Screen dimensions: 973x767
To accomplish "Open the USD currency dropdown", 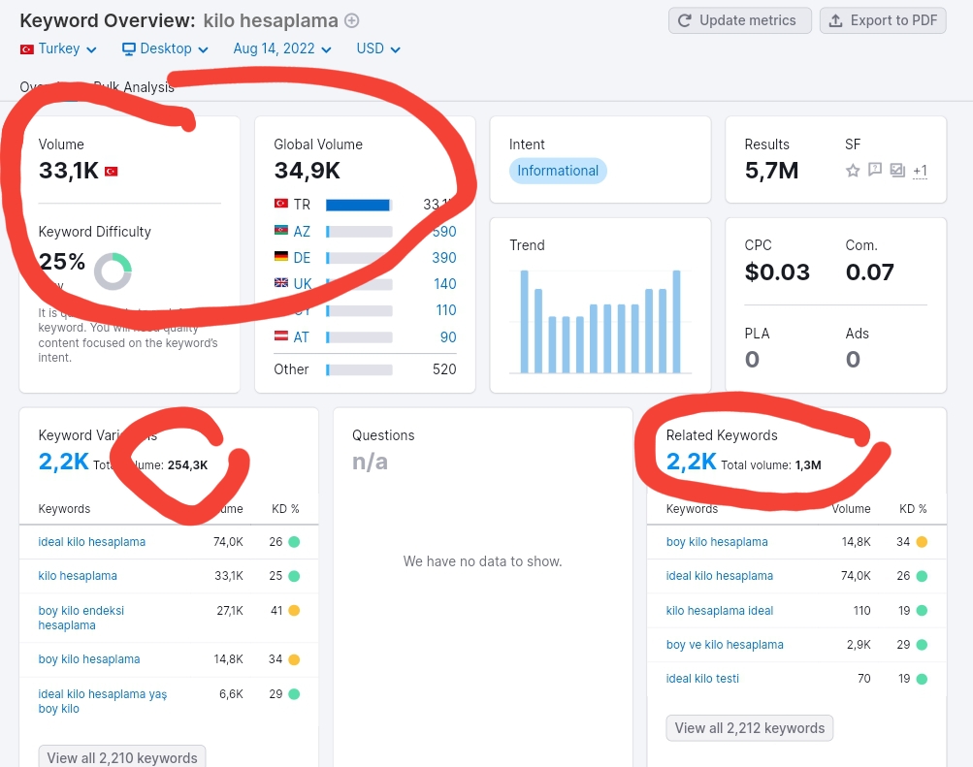I will coord(378,49).
